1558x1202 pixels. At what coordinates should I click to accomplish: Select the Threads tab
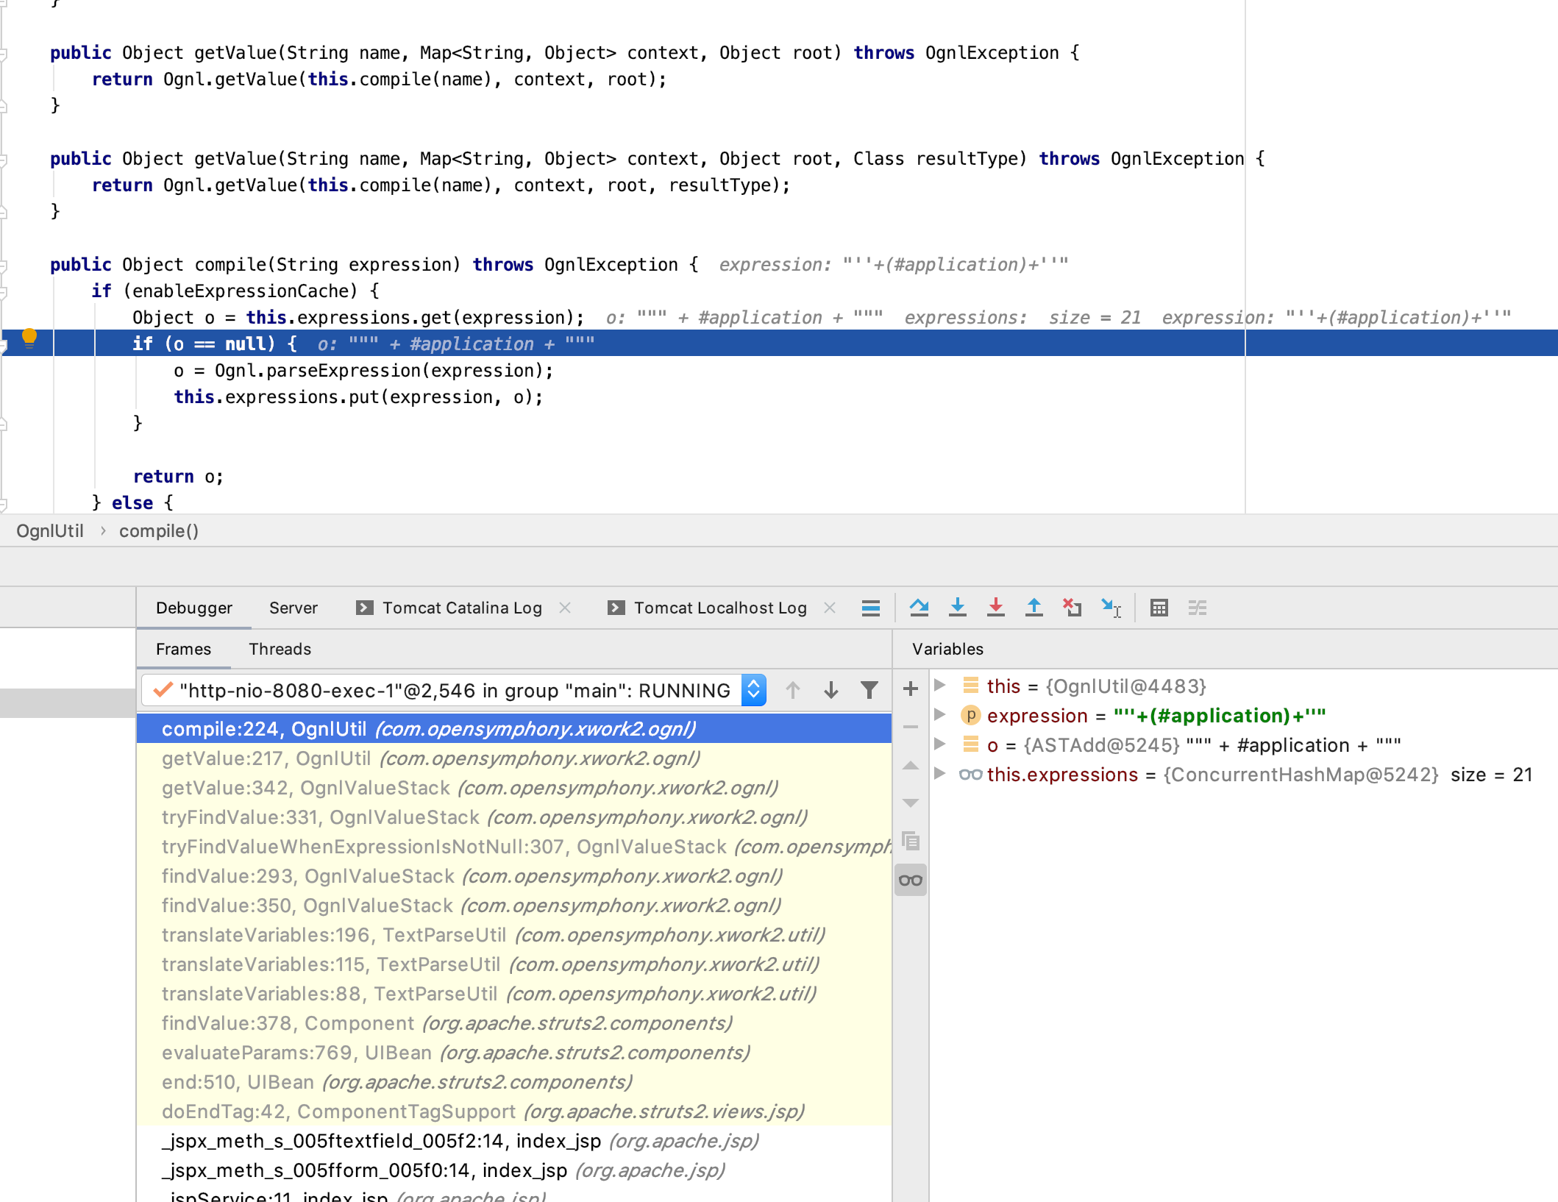point(280,649)
